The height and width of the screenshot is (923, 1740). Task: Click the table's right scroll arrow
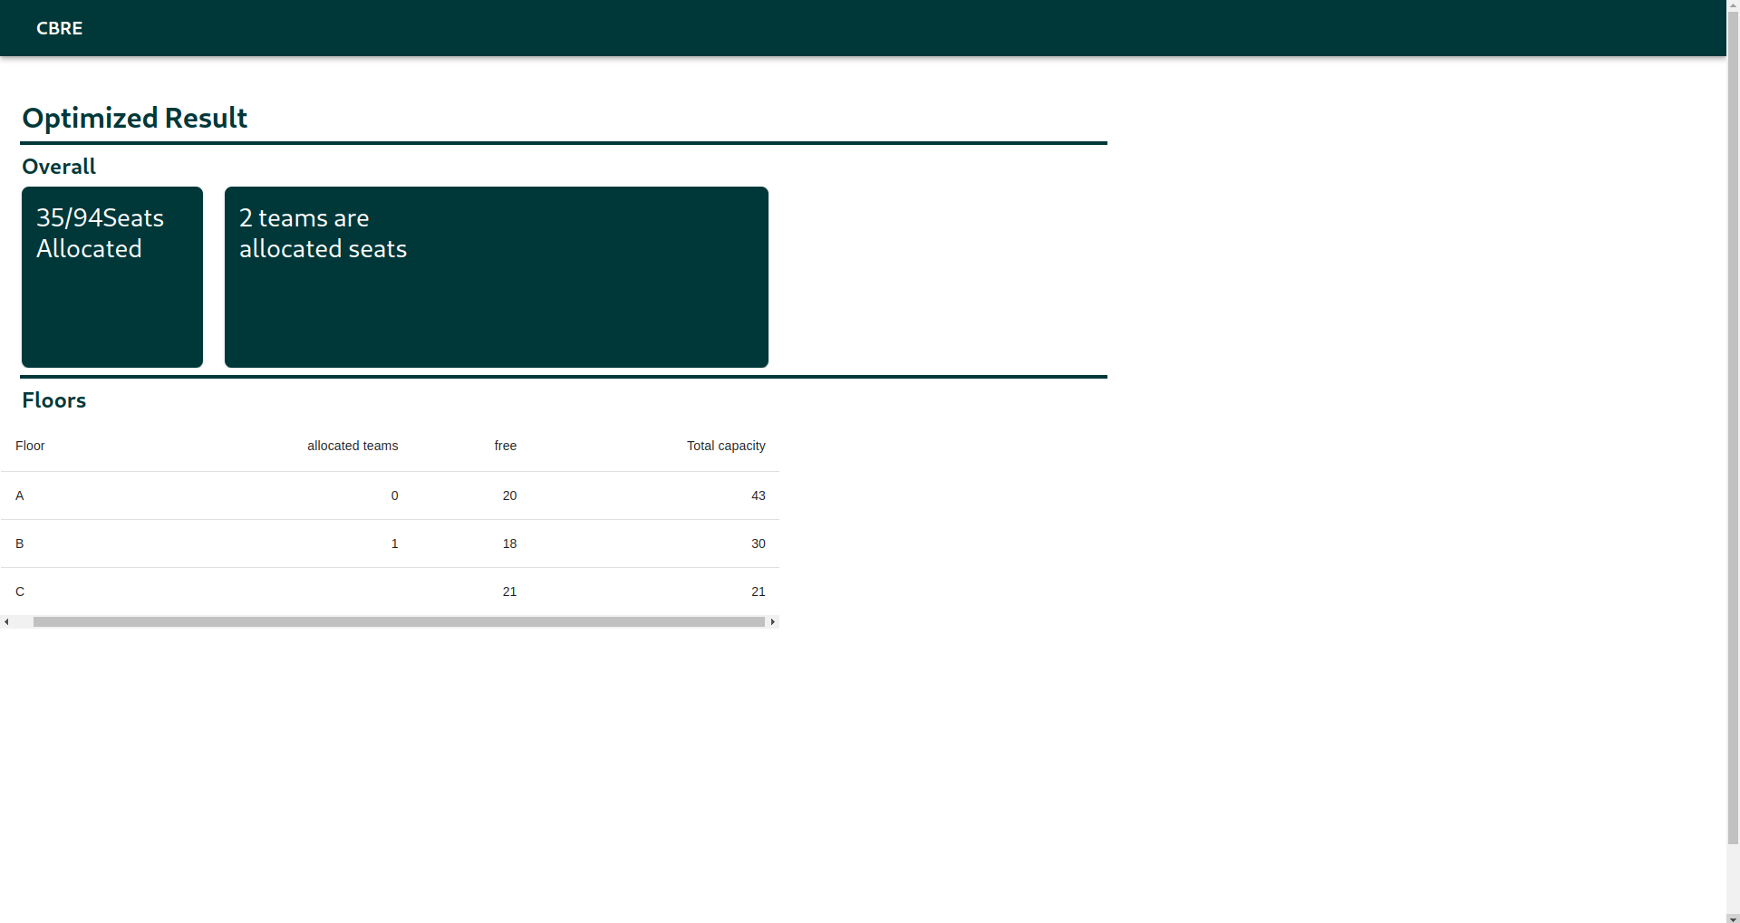[x=772, y=622]
